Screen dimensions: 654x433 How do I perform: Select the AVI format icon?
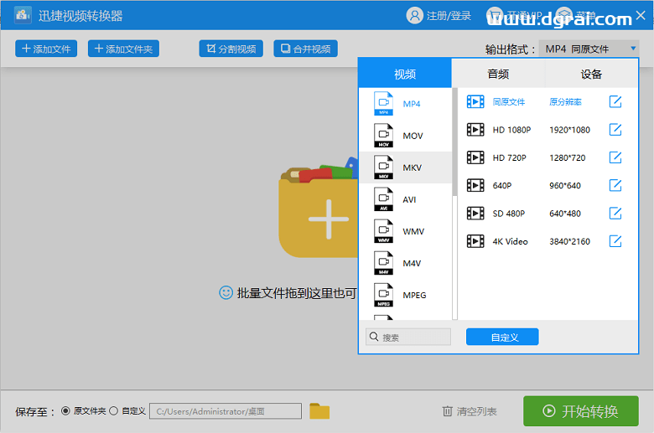pyautogui.click(x=383, y=199)
